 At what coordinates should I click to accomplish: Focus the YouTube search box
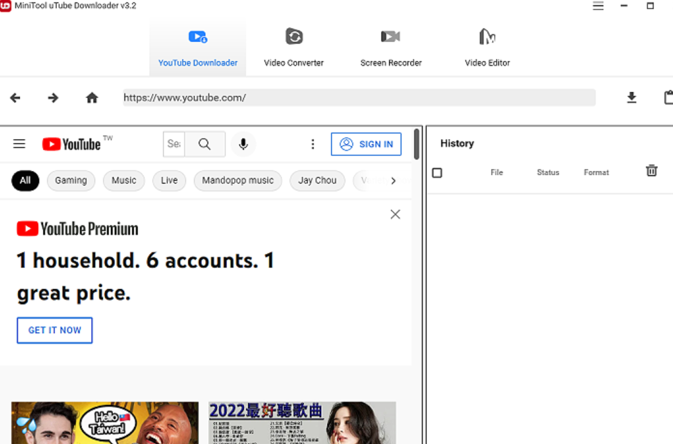pyautogui.click(x=174, y=144)
